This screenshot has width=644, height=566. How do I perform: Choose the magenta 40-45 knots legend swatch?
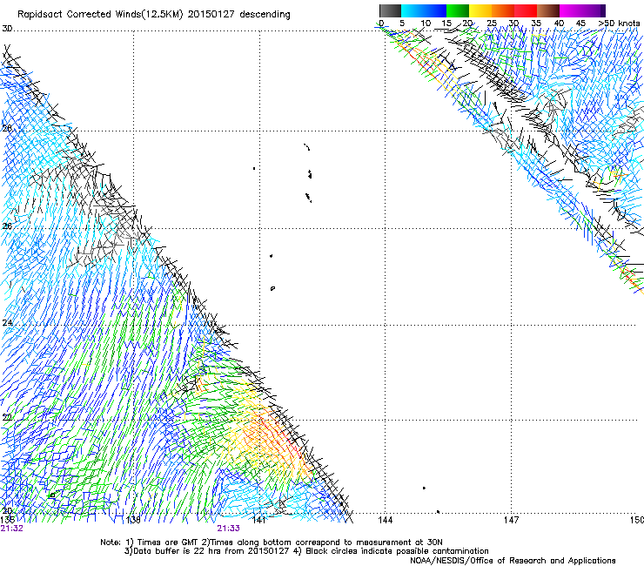coord(571,10)
